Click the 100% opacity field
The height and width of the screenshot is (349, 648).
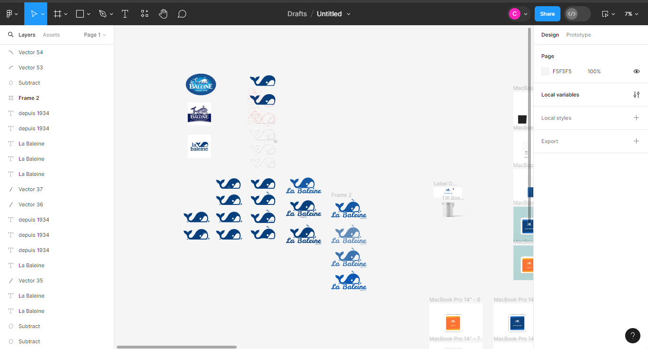594,71
